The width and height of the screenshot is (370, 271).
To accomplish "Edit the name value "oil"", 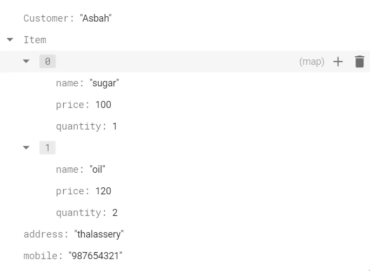I will pos(97,170).
